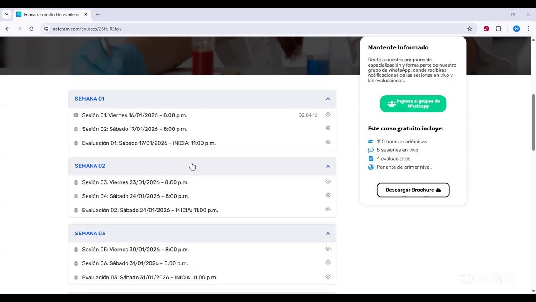
Task: Click the file icon next to 4 evaluaciones
Action: (x=371, y=159)
